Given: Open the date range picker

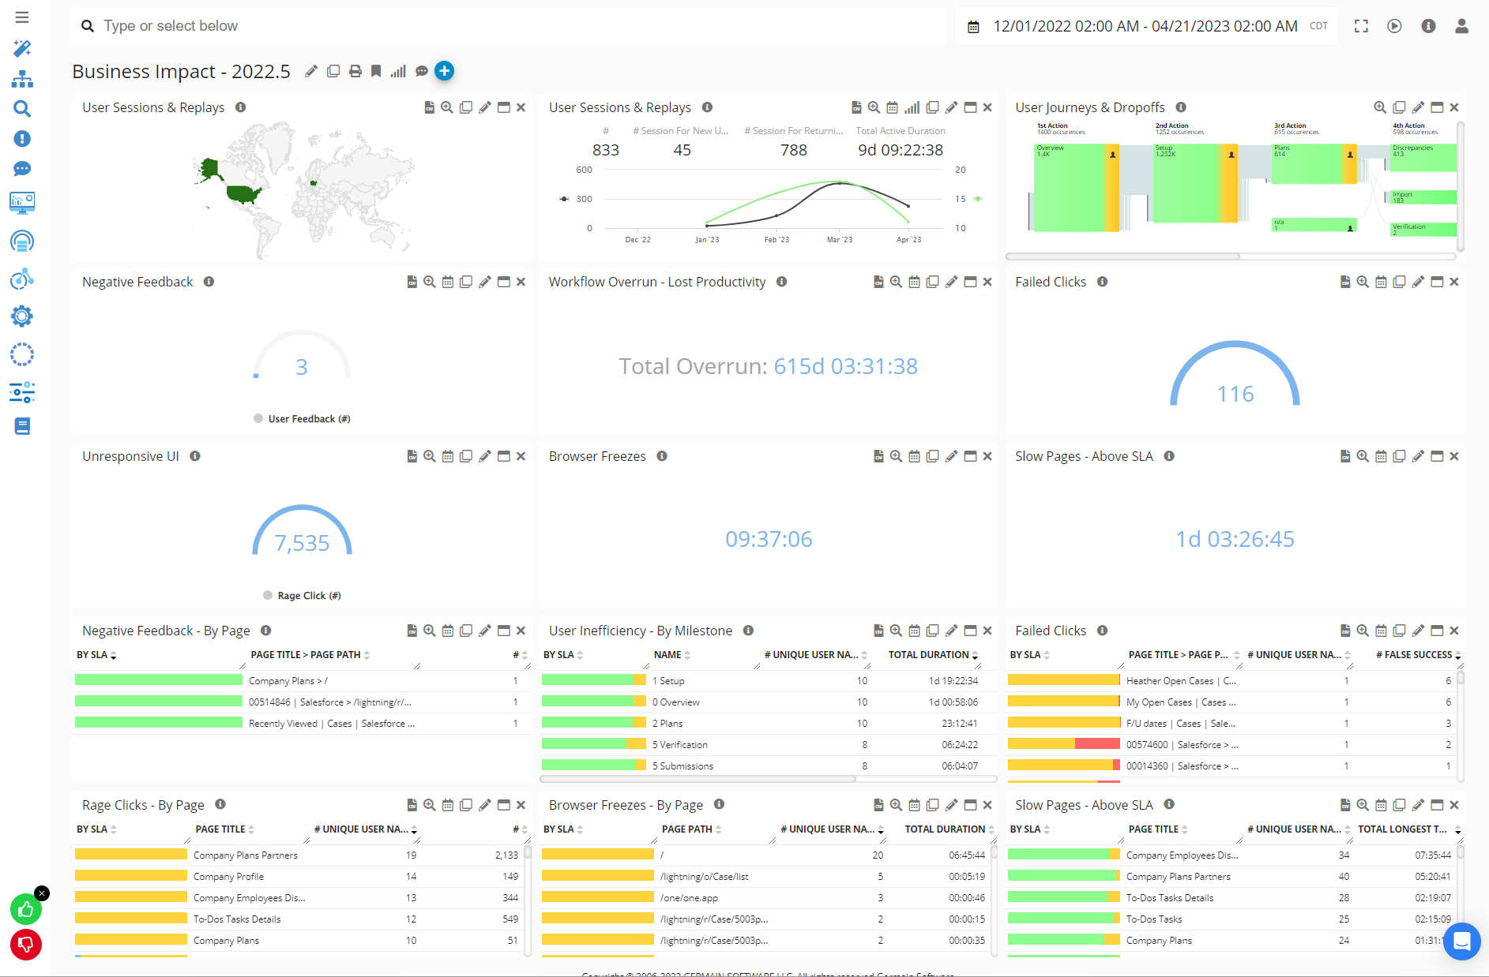Looking at the screenshot, I should coord(1145,26).
